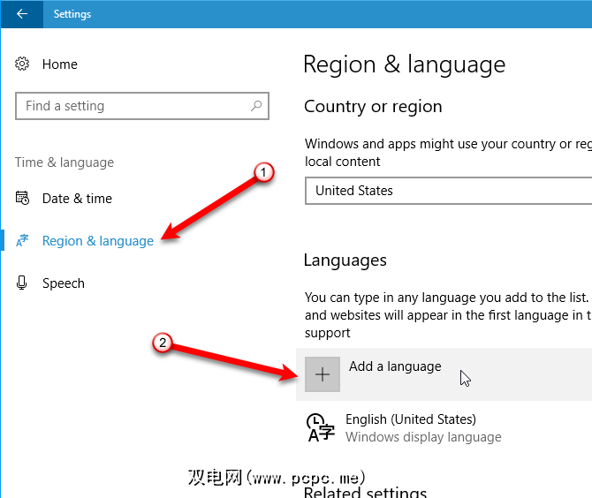592x498 pixels.
Task: Click the magnifier search icon
Action: (x=256, y=106)
